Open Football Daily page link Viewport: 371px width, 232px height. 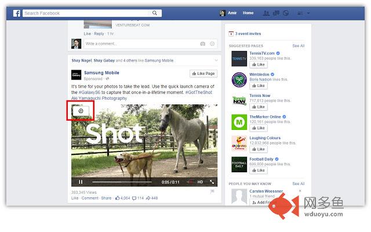click(261, 159)
